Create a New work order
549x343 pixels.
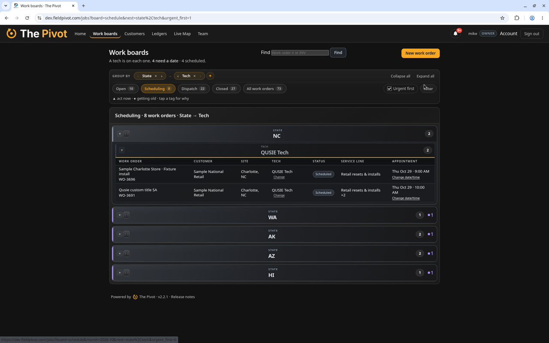coord(420,53)
